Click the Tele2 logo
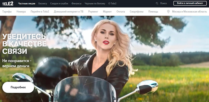 (8, 3)
